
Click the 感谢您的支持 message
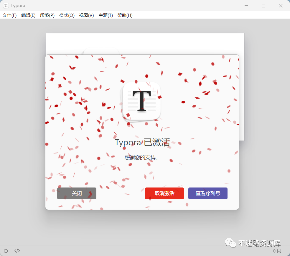point(141,158)
